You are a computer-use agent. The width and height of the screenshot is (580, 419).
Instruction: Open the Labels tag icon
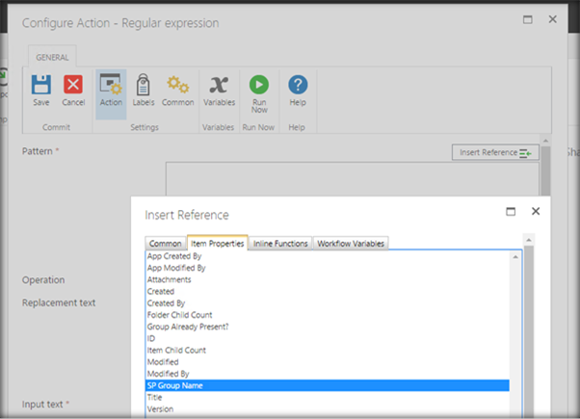point(144,85)
